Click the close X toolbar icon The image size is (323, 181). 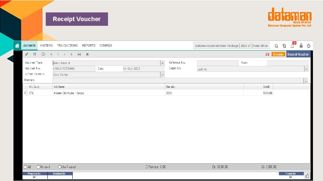87,54
